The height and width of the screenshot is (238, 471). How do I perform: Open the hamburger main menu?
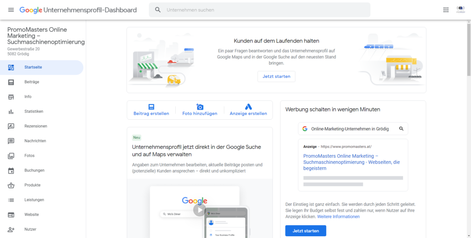11,10
